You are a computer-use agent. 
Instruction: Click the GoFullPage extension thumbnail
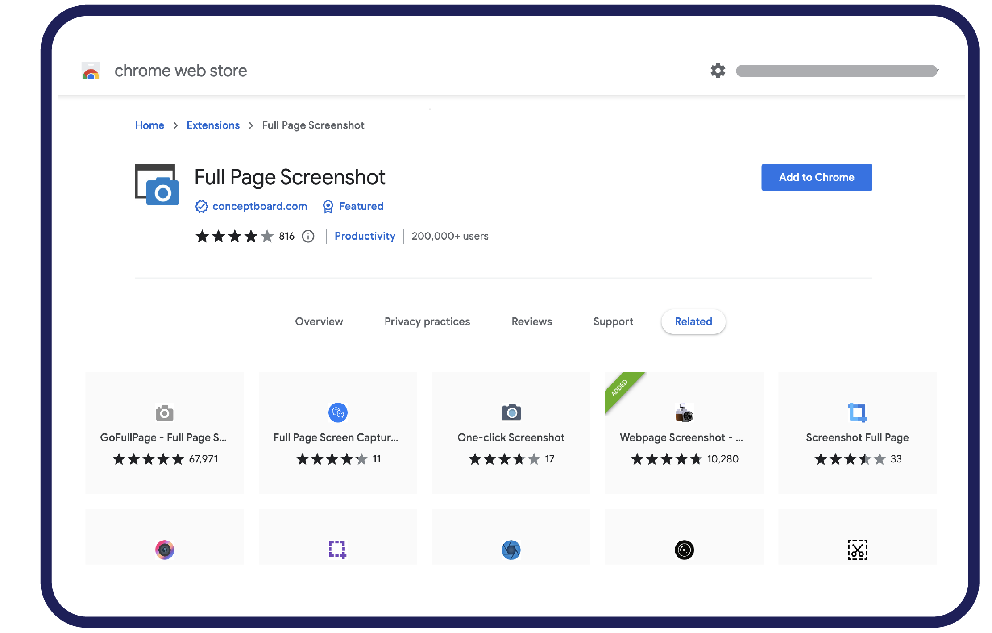click(x=165, y=427)
